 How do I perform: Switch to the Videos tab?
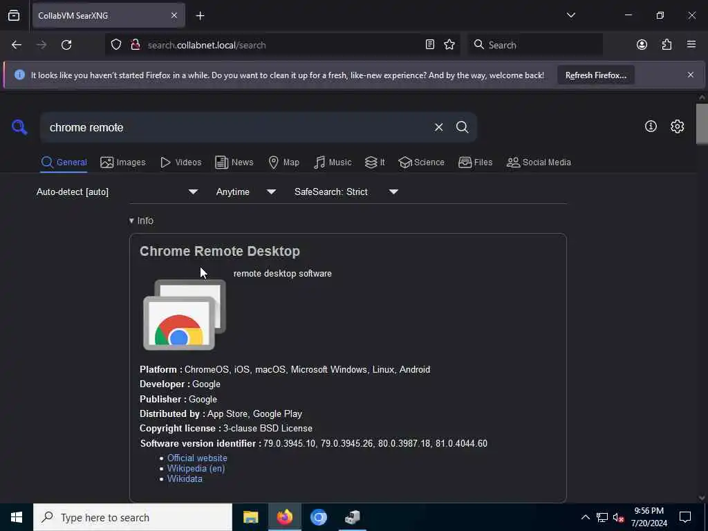(x=180, y=162)
